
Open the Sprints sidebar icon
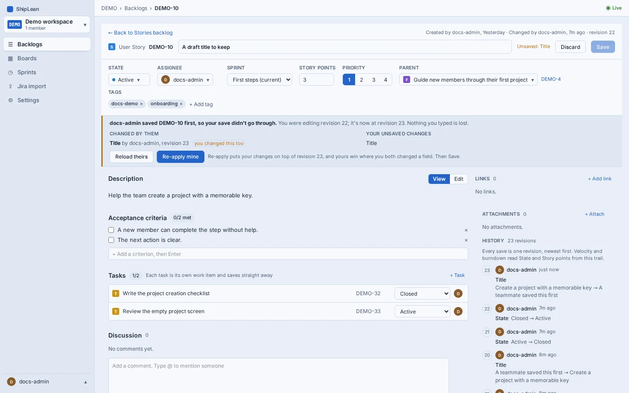[10, 72]
